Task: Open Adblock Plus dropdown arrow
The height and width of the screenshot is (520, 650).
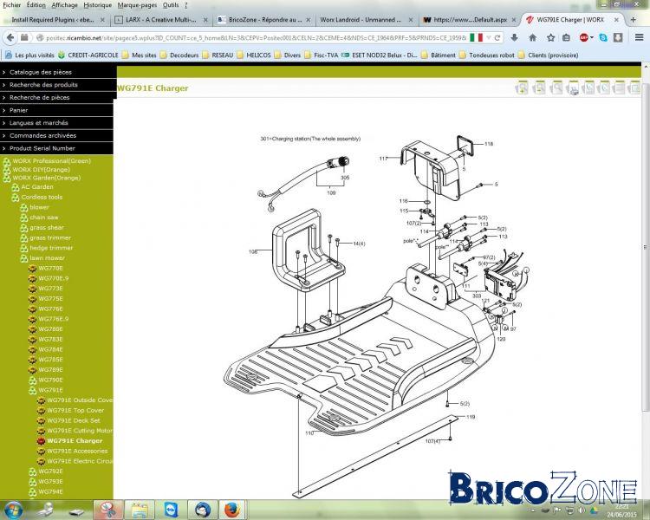Action: click(592, 38)
